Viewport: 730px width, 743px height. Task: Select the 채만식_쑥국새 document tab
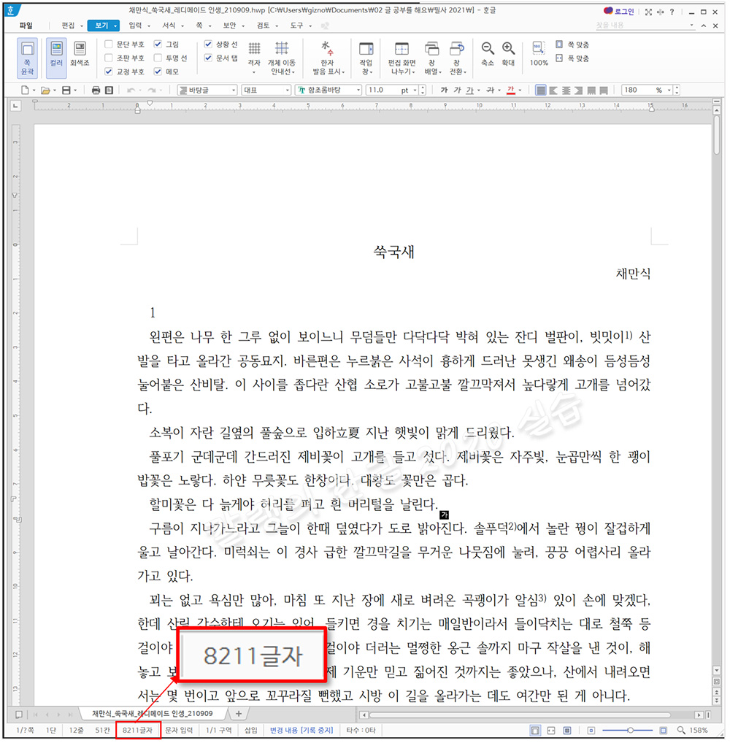tap(152, 714)
